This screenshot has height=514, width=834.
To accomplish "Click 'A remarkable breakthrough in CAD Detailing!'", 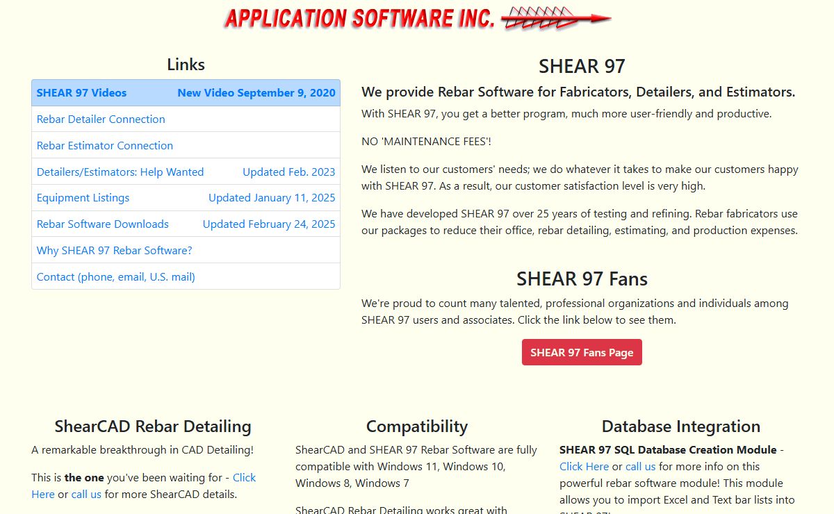I will [142, 450].
